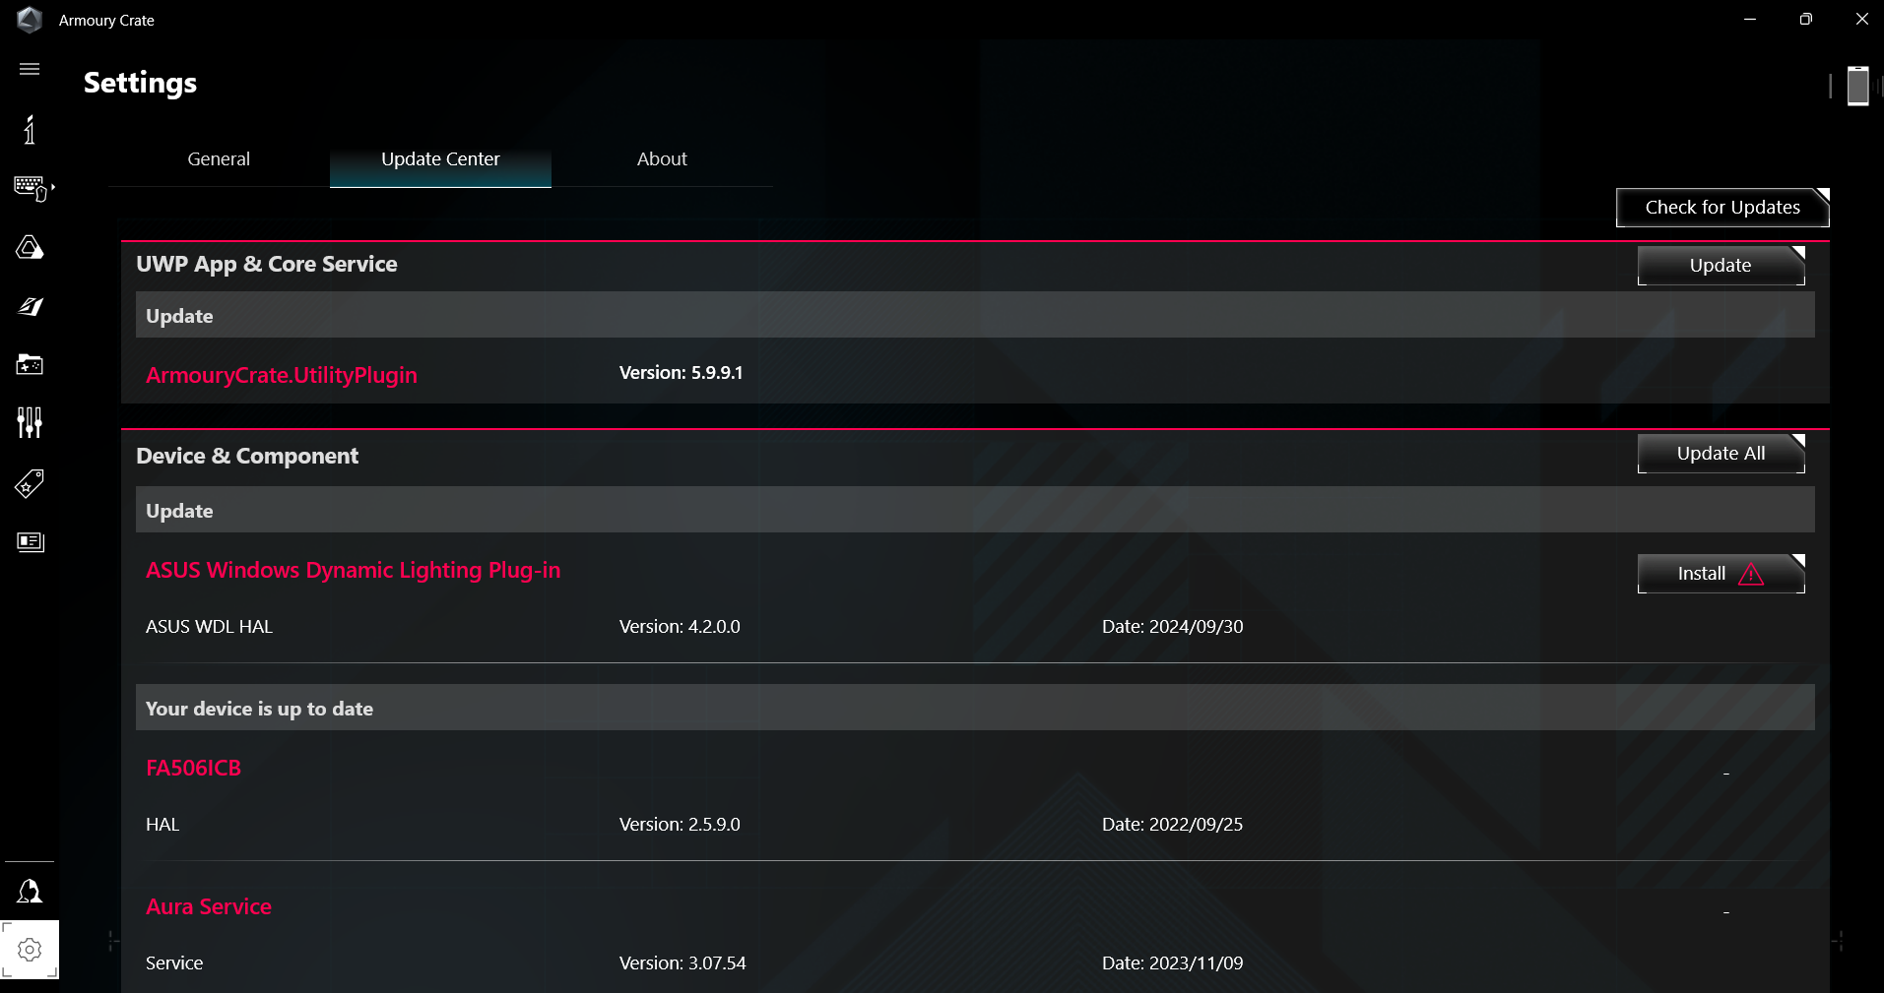This screenshot has height=993, width=1884.
Task: Open the Home info icon in sidebar
Action: pos(30,129)
